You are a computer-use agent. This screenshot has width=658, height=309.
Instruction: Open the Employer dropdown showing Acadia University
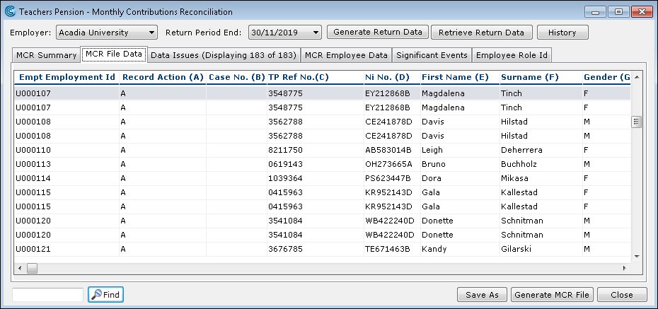click(x=107, y=33)
